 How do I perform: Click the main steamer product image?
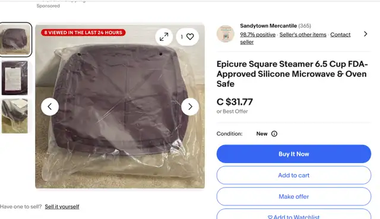(x=120, y=107)
